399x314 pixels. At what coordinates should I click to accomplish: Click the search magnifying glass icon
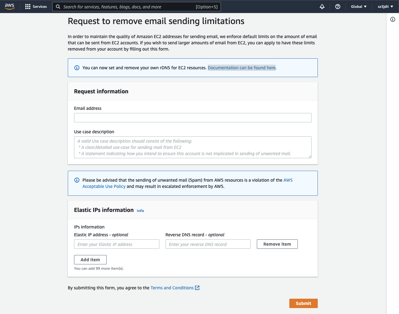tap(58, 6)
